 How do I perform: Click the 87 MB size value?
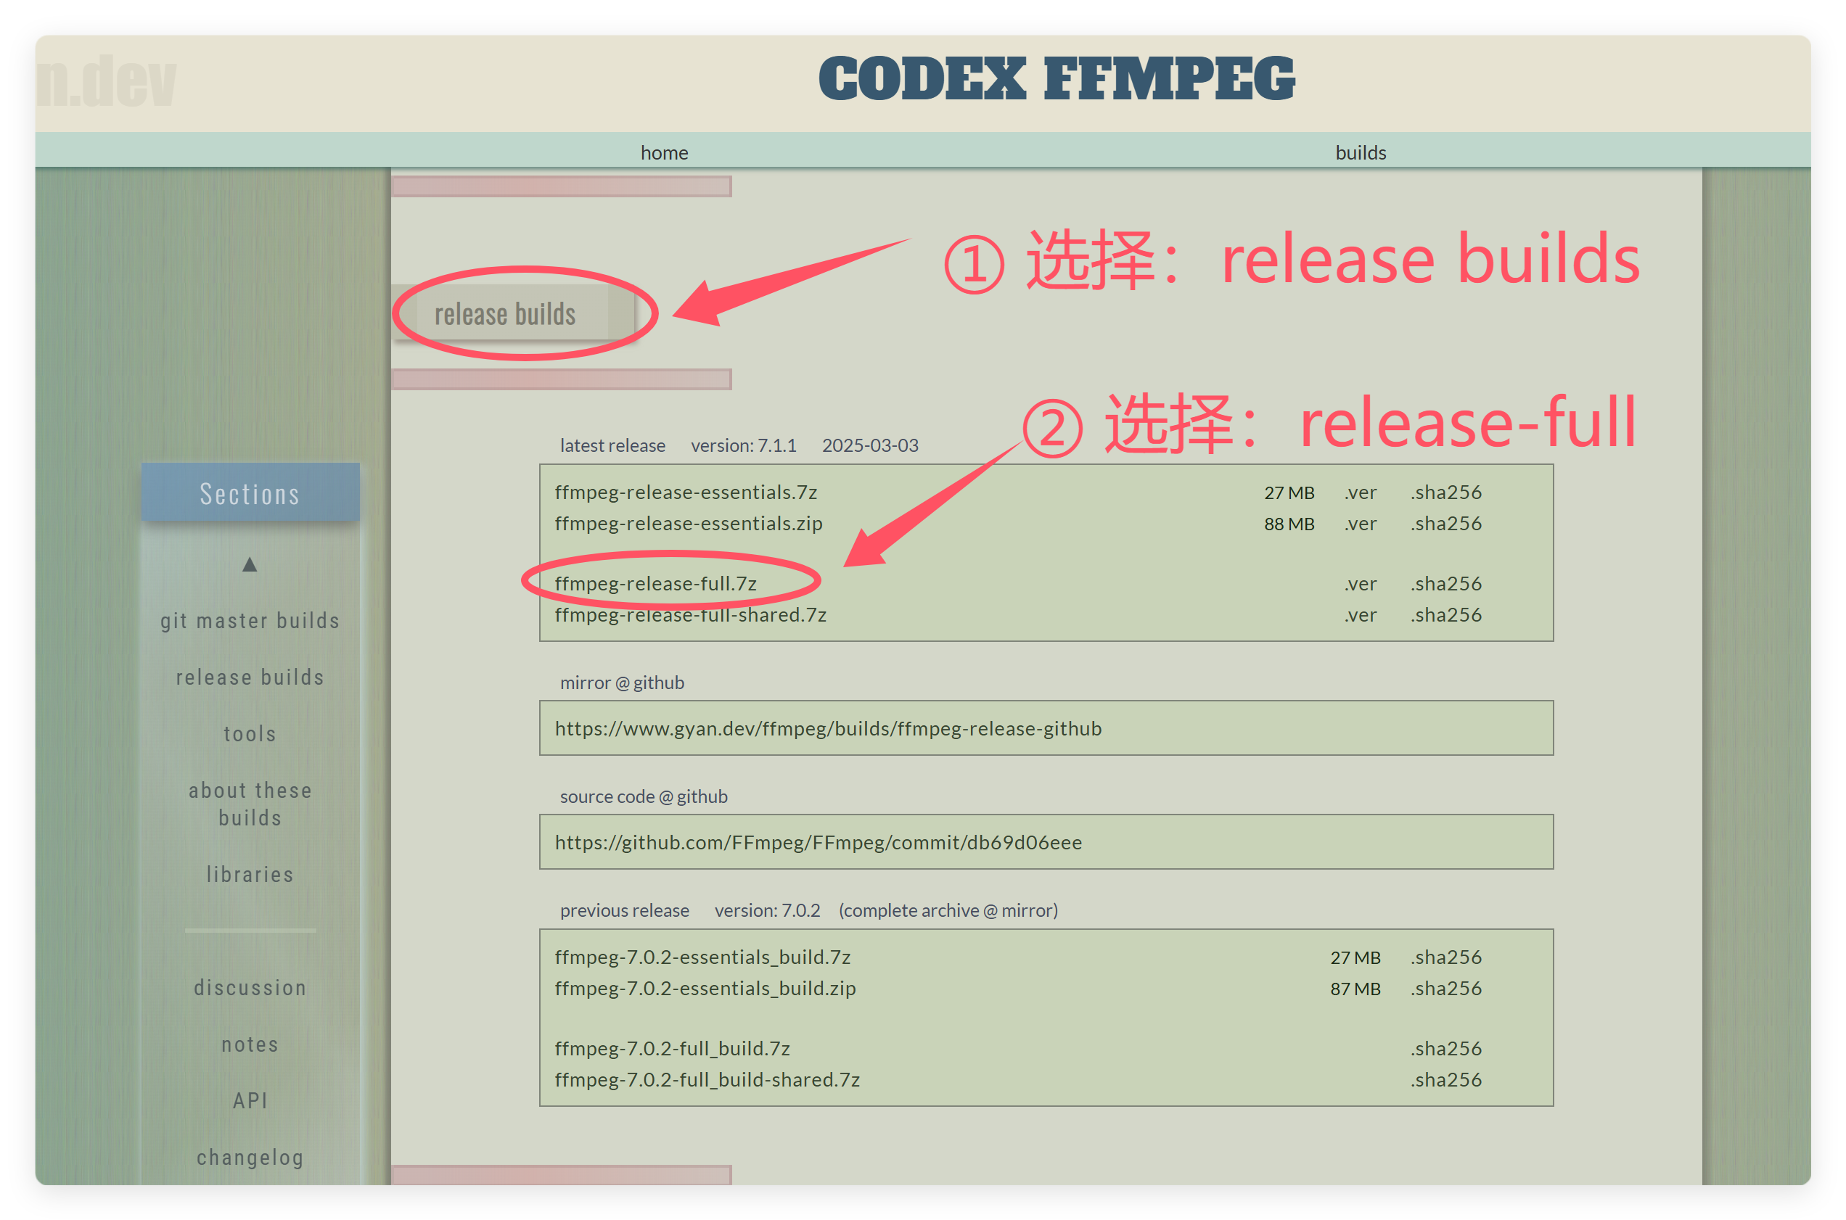[1355, 988]
